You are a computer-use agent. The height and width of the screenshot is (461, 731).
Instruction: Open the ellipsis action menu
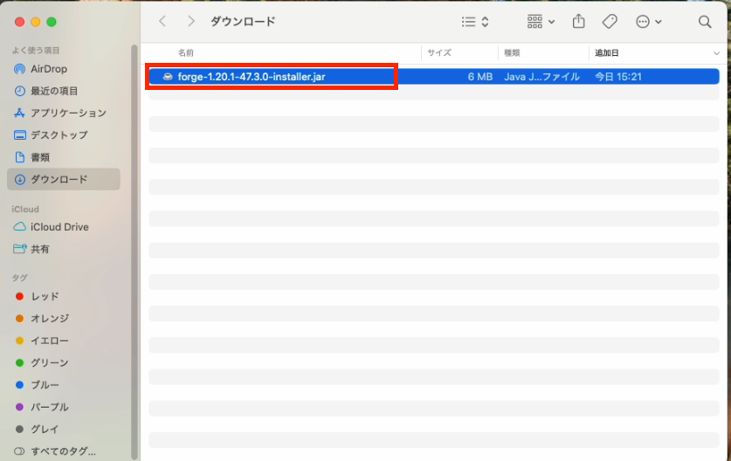649,22
